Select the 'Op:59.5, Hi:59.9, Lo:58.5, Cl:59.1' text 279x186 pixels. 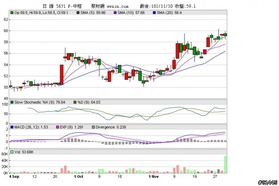41,13
